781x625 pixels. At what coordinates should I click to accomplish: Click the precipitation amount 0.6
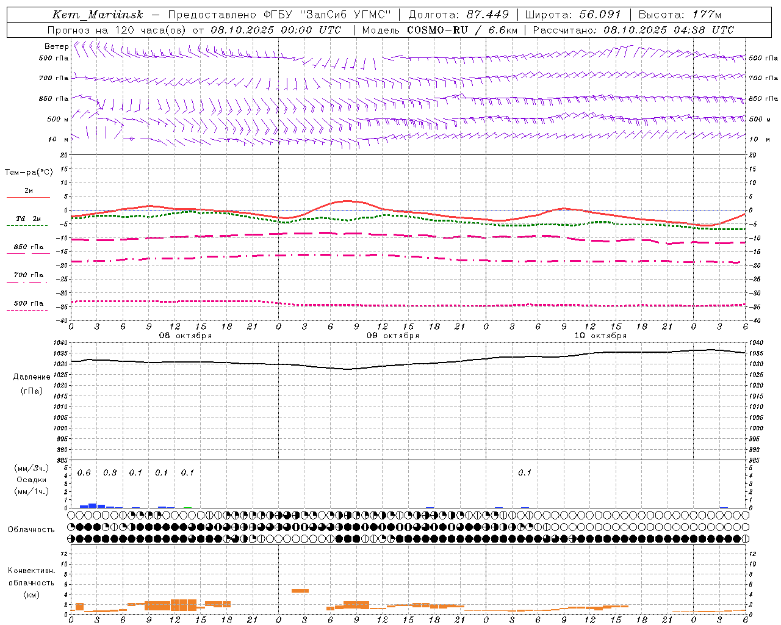coord(84,473)
